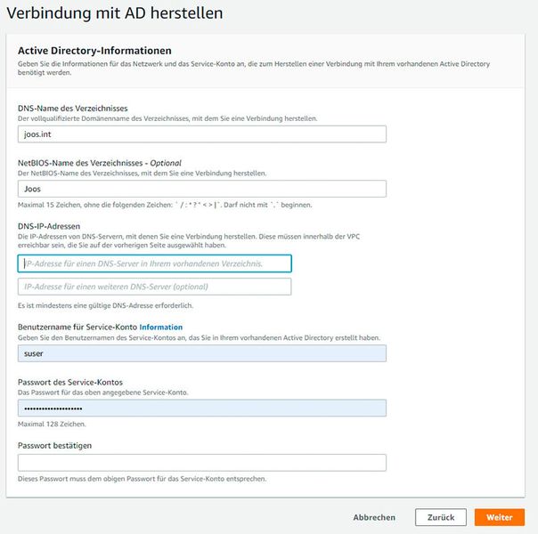Click the first DNS server IP address field

click(x=154, y=263)
